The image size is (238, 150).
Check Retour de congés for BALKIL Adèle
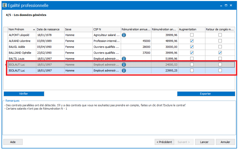(220, 47)
